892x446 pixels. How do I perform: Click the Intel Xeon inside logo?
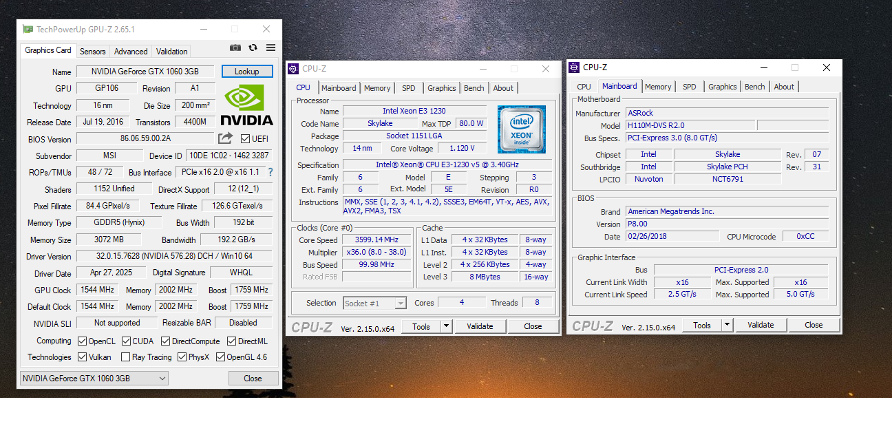522,129
